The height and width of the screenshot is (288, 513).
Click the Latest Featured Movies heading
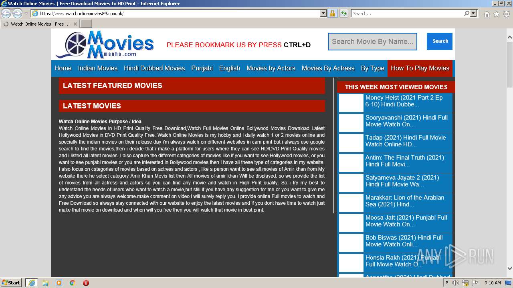click(113, 86)
